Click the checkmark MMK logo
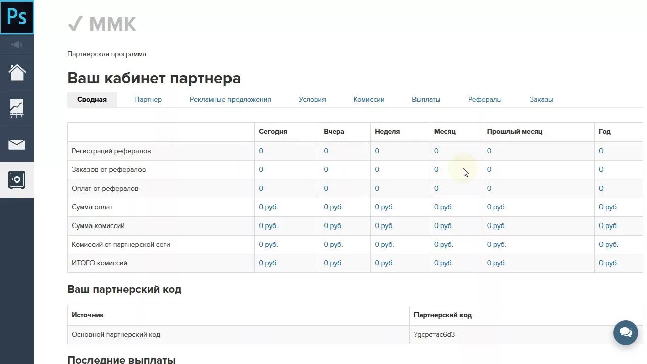This screenshot has width=647, height=364. [101, 24]
